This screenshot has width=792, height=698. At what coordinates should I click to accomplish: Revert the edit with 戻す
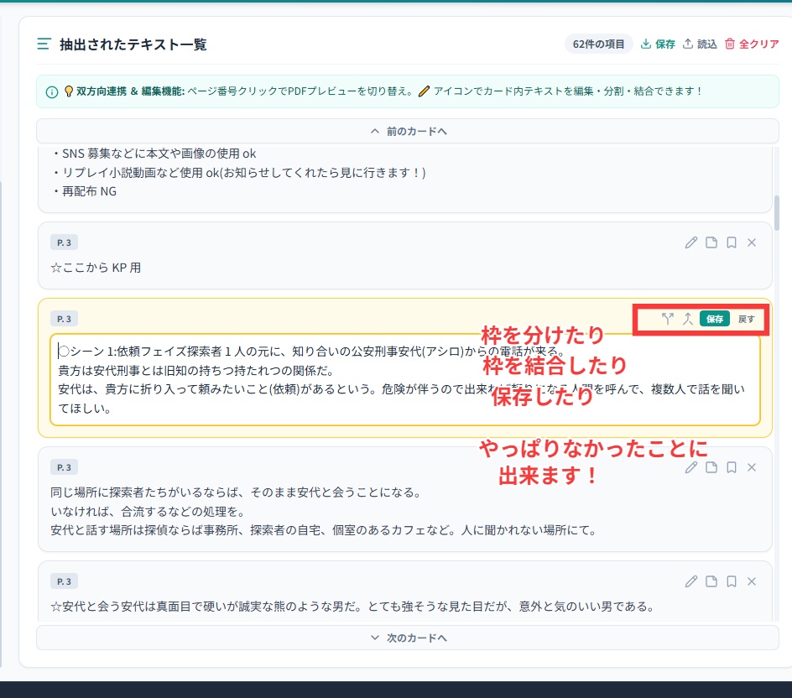746,319
